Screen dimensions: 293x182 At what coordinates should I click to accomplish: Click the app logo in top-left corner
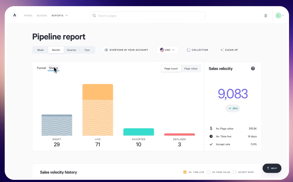(x=15, y=16)
